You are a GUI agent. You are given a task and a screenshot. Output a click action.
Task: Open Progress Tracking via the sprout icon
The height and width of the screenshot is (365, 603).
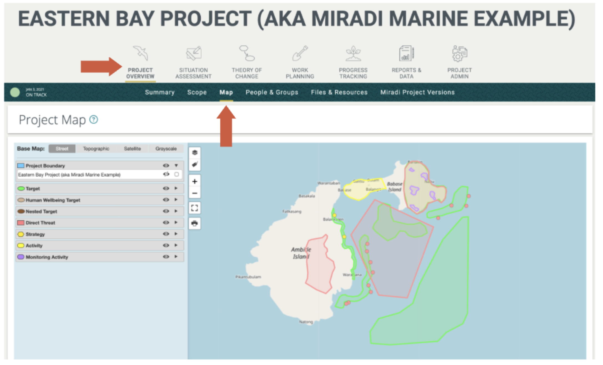coord(353,53)
